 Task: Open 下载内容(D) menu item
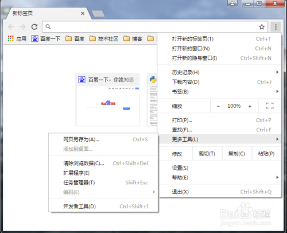tap(219, 82)
